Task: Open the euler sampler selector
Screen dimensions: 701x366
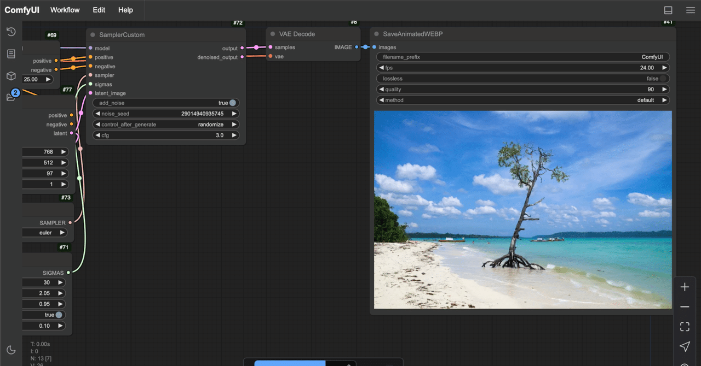Action: pyautogui.click(x=45, y=233)
